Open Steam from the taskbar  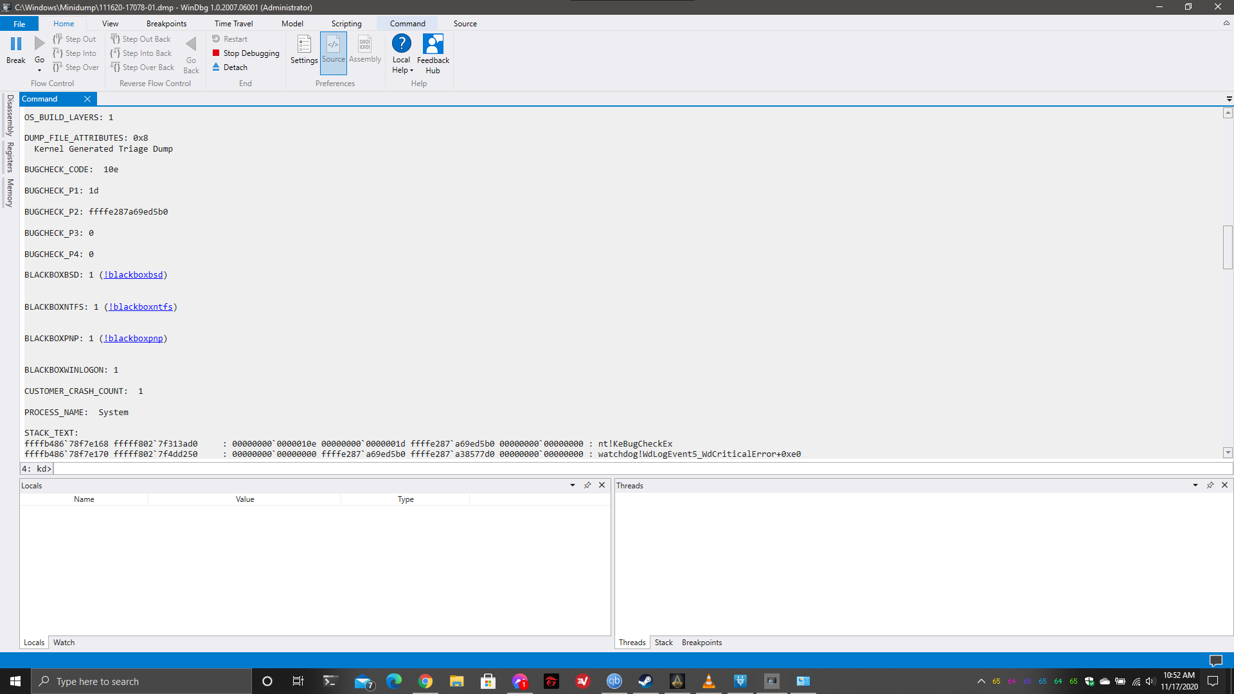[645, 681]
